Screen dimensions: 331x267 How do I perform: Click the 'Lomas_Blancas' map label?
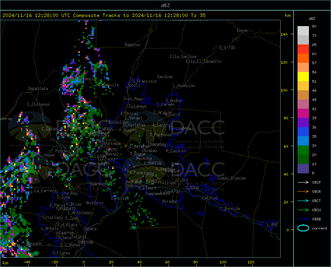click(232, 178)
